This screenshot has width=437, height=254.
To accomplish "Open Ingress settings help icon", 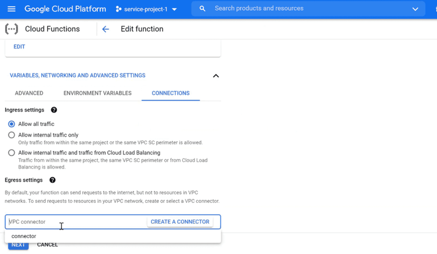I will point(54,110).
